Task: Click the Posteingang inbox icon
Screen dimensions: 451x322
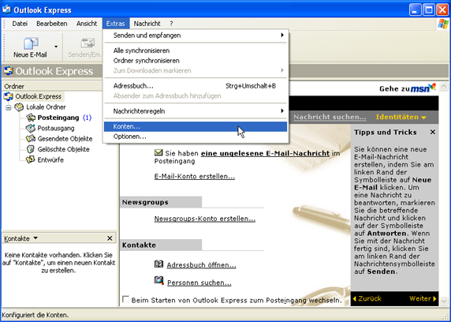Action: click(x=31, y=118)
